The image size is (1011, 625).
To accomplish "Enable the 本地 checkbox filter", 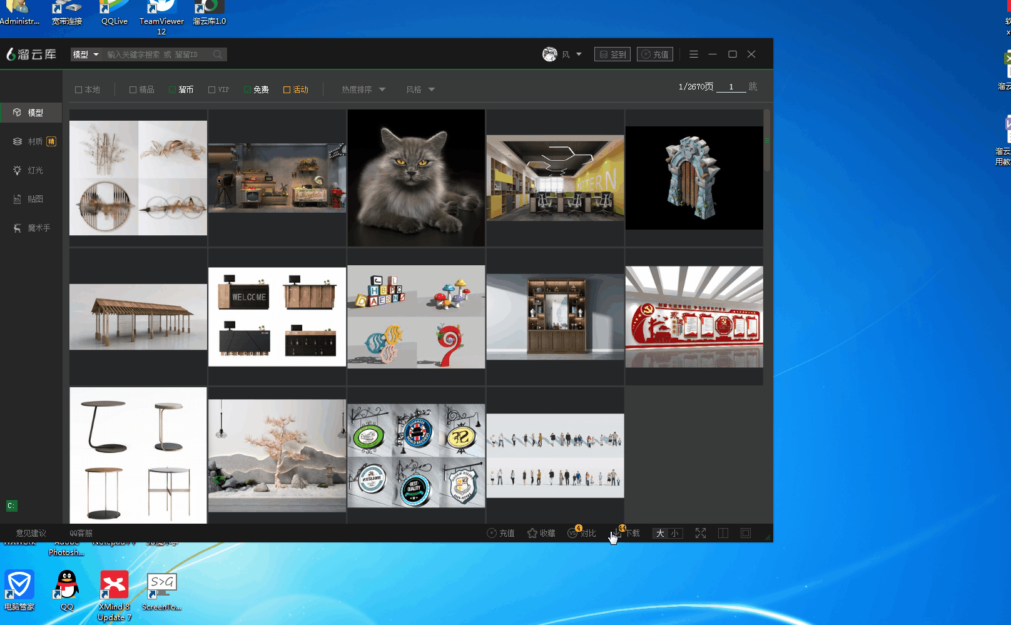I will point(79,90).
